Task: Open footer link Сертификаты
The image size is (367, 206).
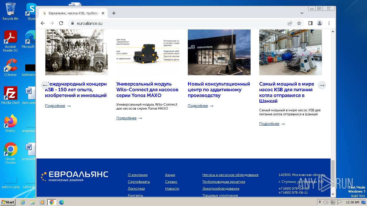Action: (x=139, y=182)
